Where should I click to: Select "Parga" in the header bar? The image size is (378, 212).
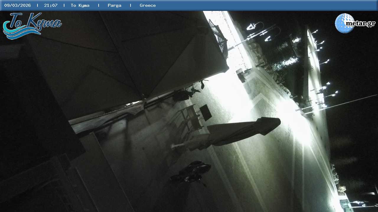(114, 5)
